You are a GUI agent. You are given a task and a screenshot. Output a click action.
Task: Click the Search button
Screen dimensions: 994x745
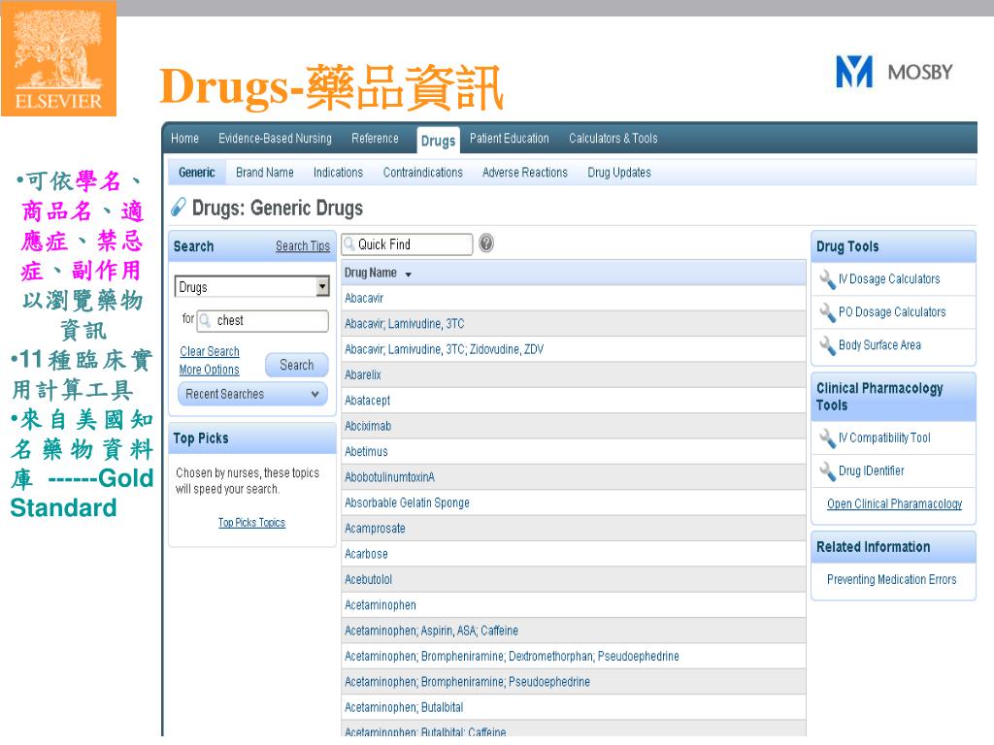pos(297,365)
